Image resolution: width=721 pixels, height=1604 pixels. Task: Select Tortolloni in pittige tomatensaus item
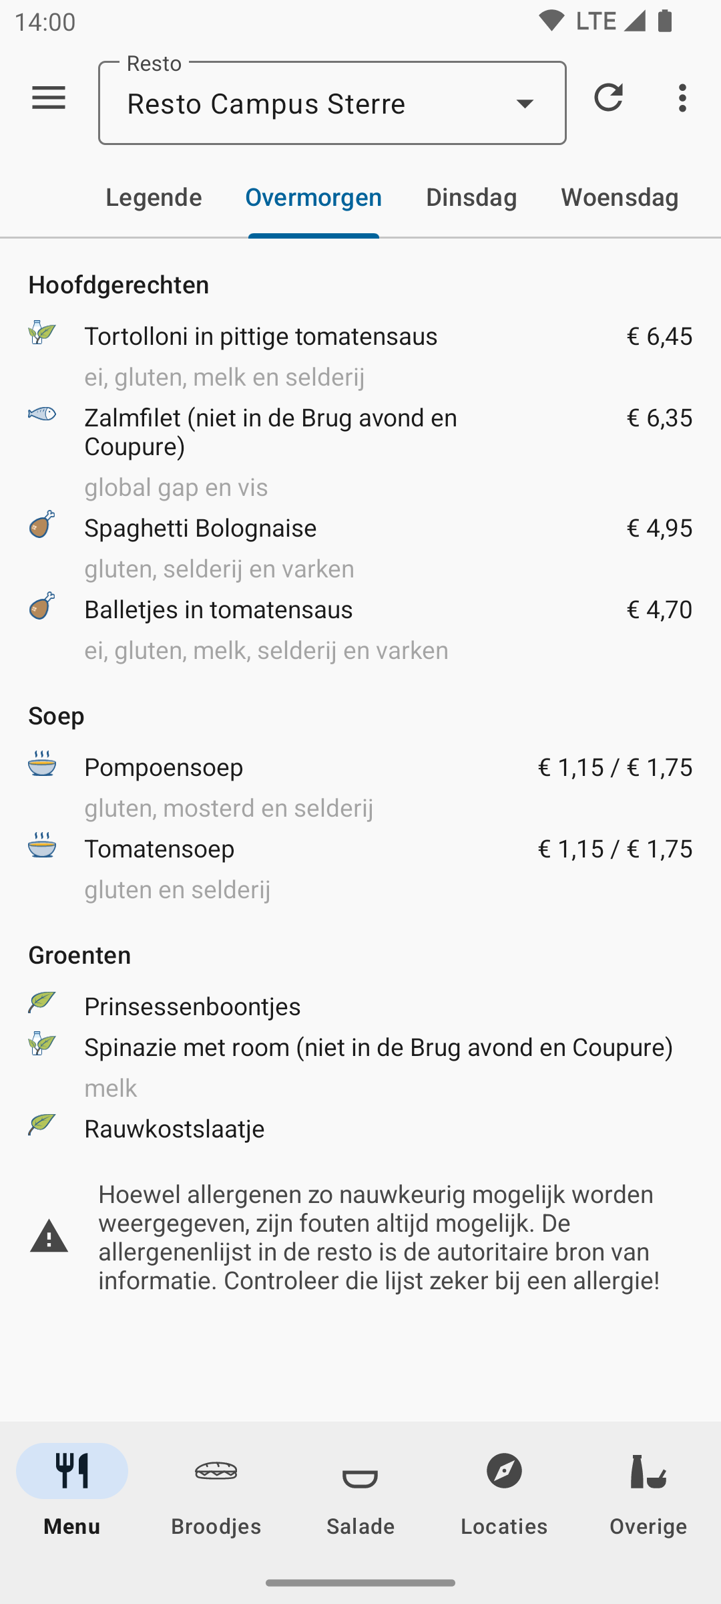click(x=261, y=336)
